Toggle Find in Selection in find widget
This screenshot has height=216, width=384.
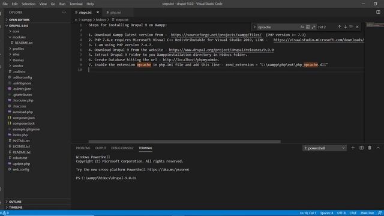351,27
